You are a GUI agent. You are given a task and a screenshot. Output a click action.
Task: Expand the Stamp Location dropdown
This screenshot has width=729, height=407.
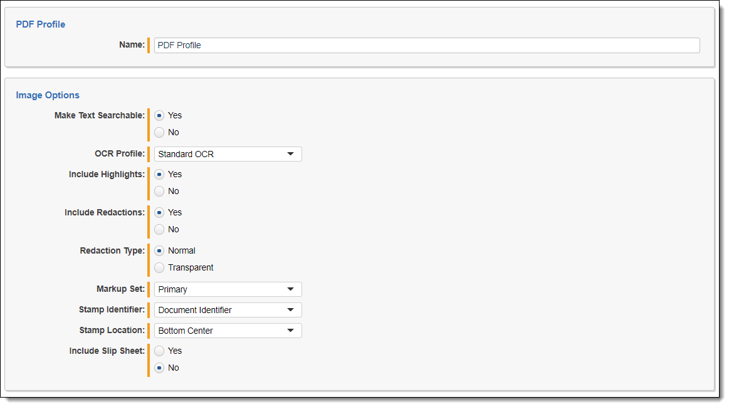pyautogui.click(x=228, y=331)
